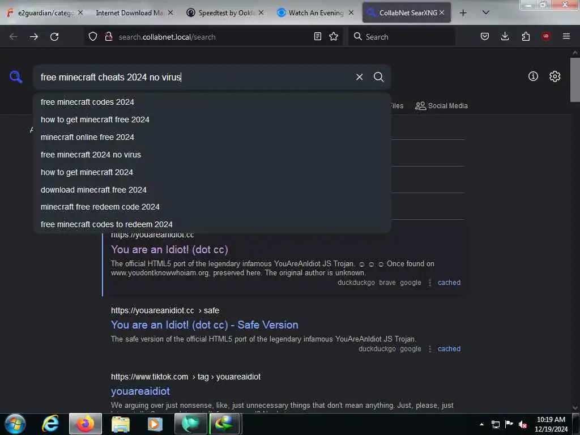Viewport: 580px width, 435px height.
Task: Open the 'Safe Version' result title
Action: (x=204, y=325)
